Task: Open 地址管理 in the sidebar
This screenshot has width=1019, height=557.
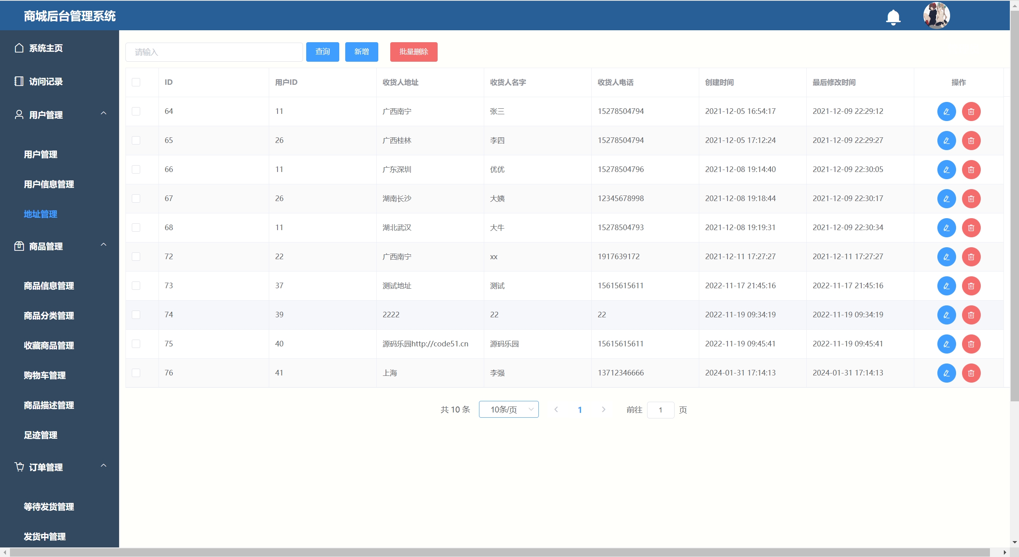Action: (41, 214)
